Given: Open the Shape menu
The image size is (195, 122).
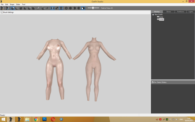Looking at the screenshot, I should [x=12, y=5].
